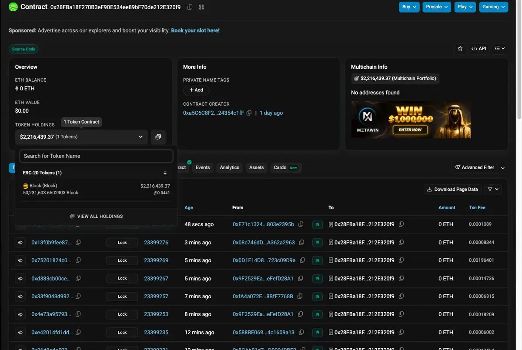
Task: Open block number 23399276
Action: pos(156,243)
